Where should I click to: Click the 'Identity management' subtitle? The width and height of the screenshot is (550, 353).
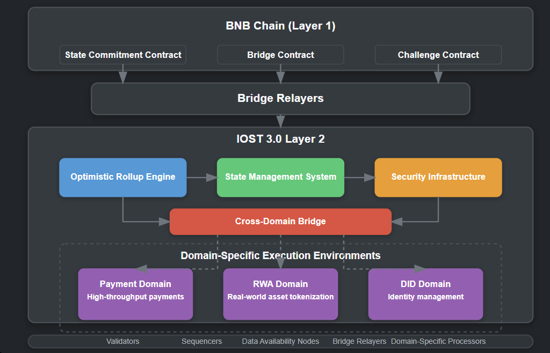425,297
